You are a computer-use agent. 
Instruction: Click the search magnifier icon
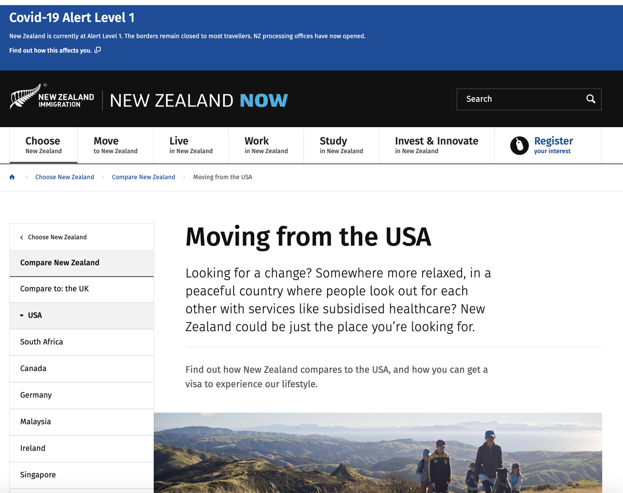590,99
